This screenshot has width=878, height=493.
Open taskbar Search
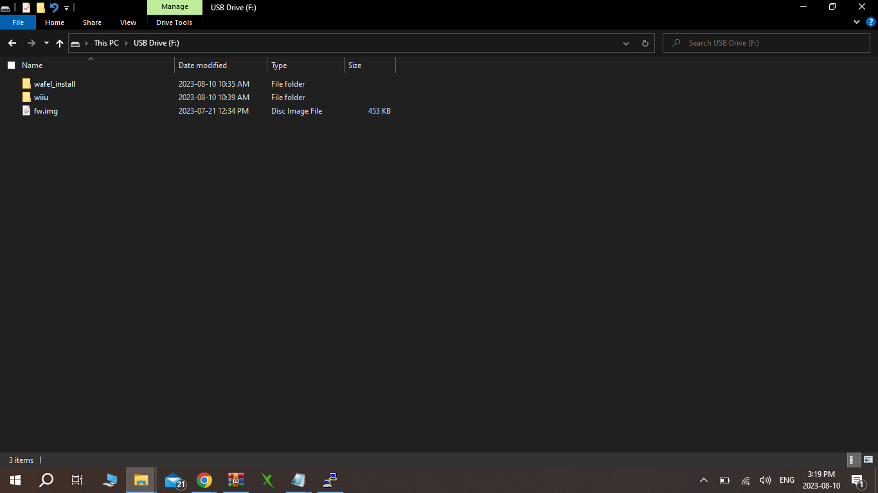click(x=46, y=480)
